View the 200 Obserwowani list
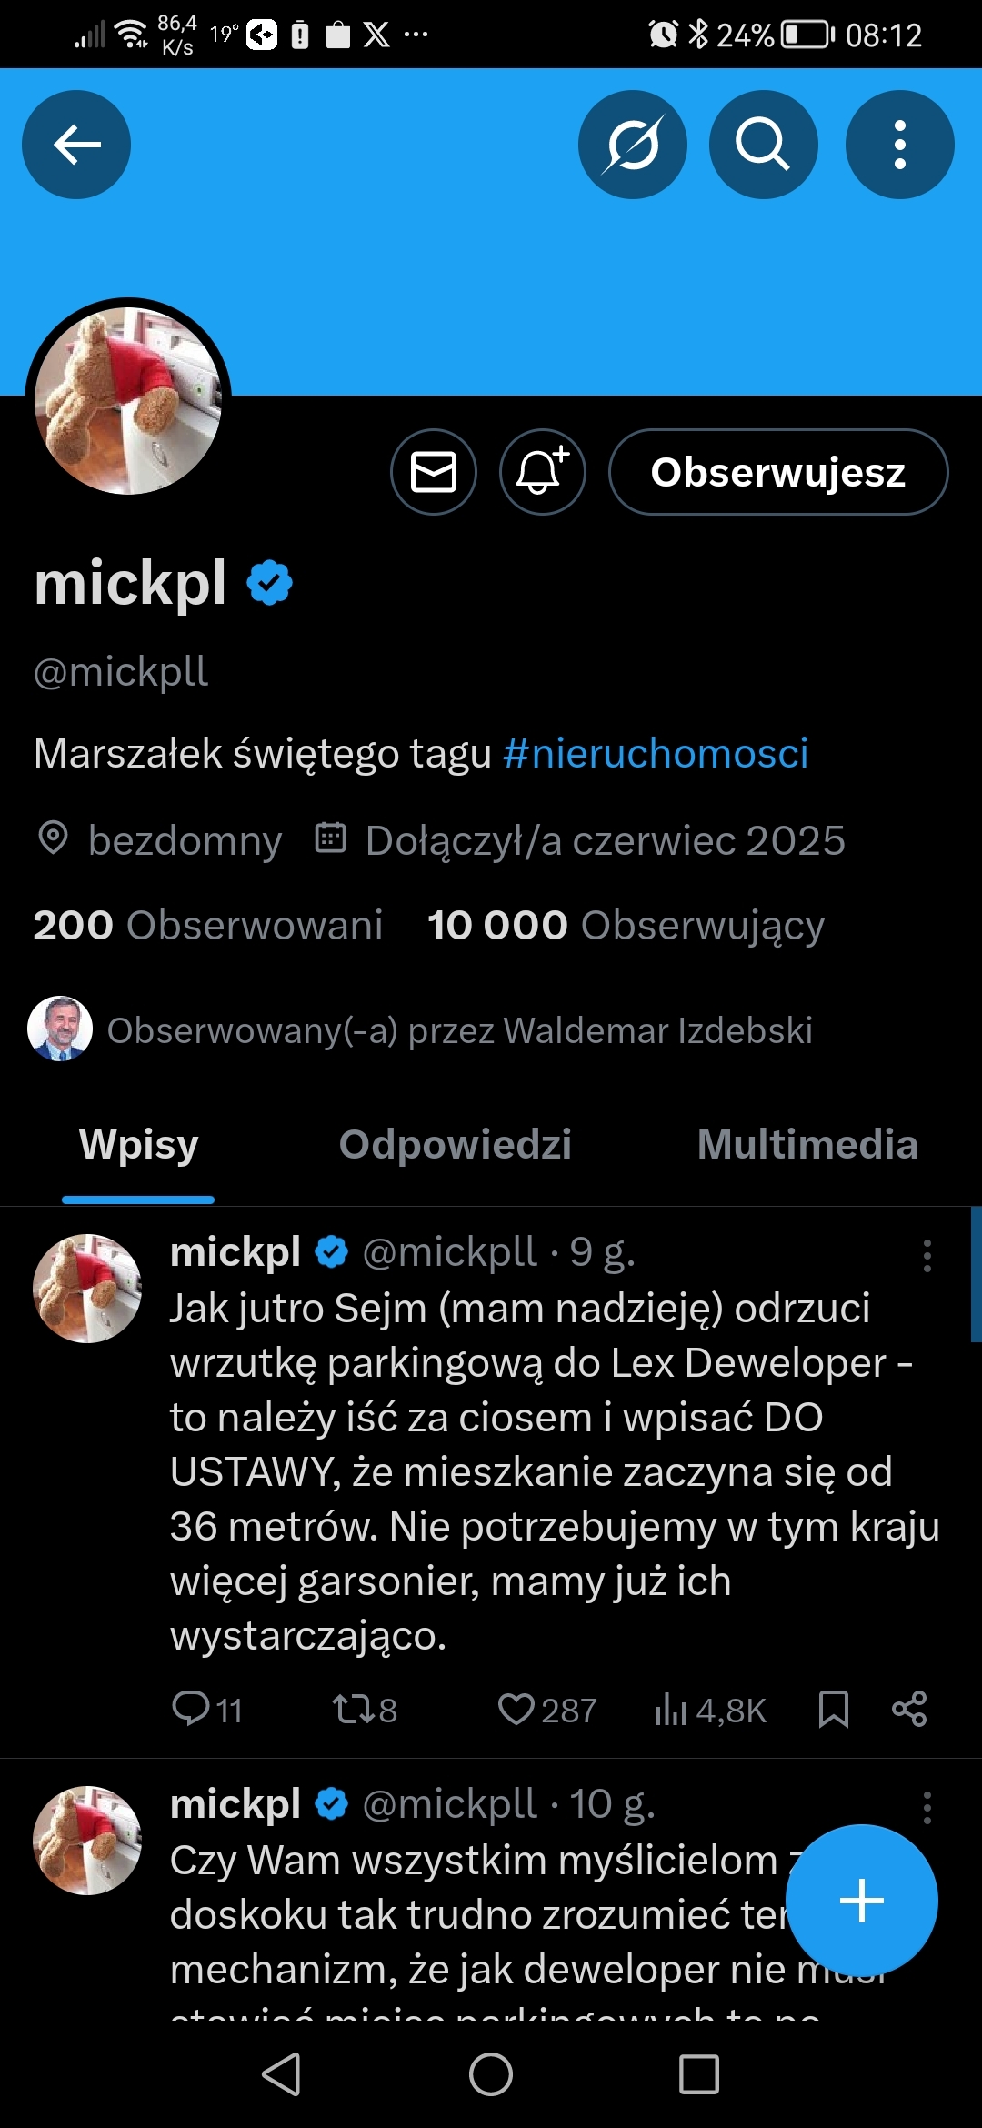This screenshot has width=982, height=2128. (x=208, y=926)
